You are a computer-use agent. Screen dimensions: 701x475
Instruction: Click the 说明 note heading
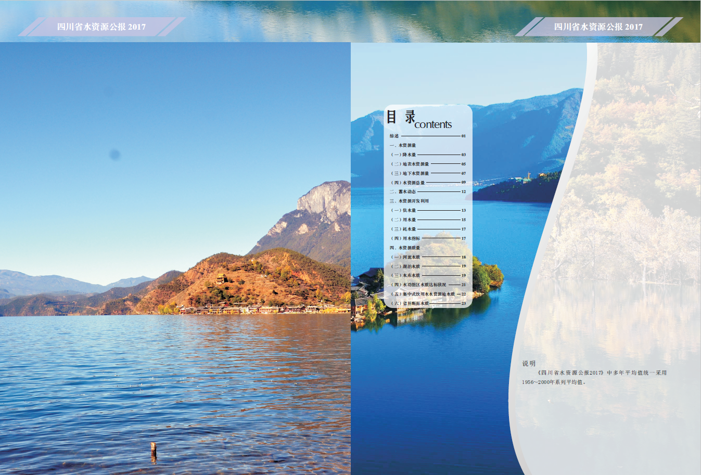tap(529, 364)
